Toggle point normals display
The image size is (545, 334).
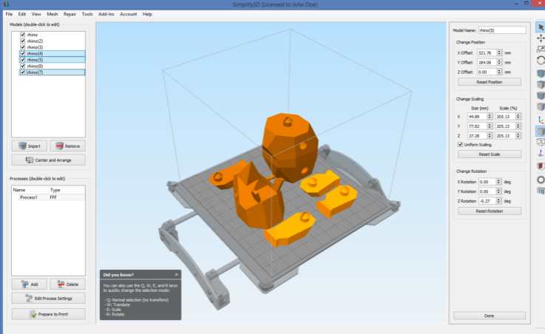[541, 153]
